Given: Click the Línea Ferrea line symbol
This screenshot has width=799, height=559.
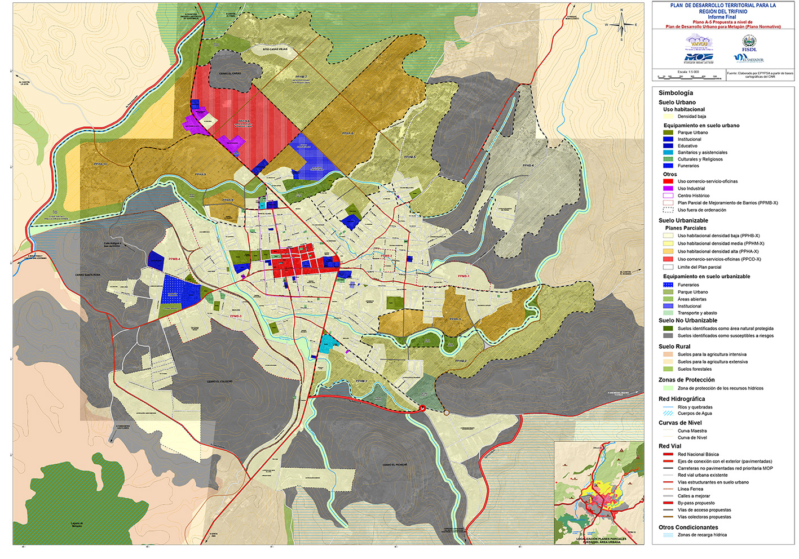Looking at the screenshot, I should click(668, 489).
